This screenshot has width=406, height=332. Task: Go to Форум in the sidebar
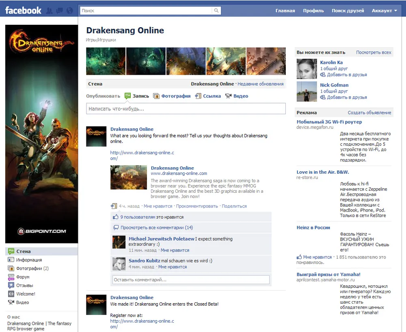click(x=23, y=277)
